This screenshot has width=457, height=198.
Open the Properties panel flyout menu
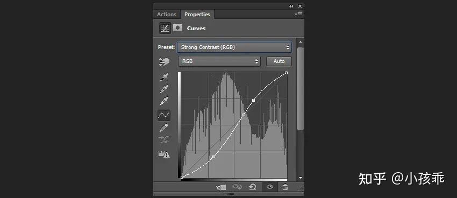[298, 15]
